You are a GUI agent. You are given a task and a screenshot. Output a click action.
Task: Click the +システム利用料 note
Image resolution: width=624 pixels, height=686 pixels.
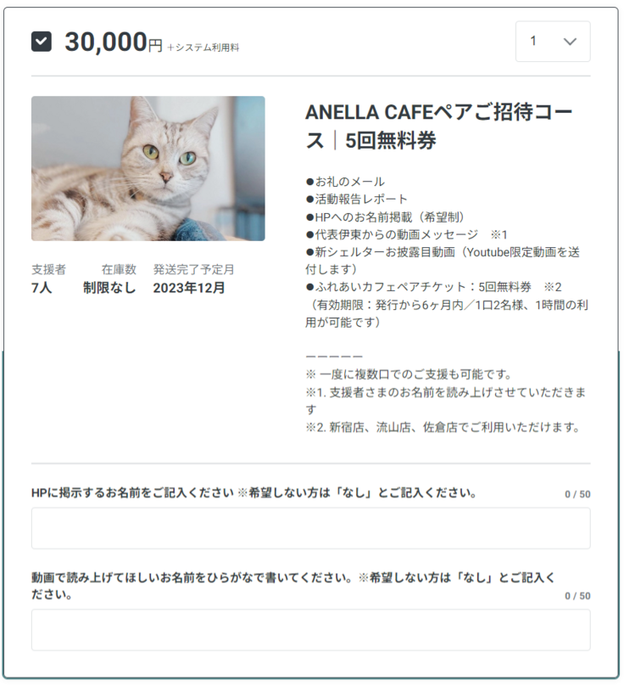[203, 48]
